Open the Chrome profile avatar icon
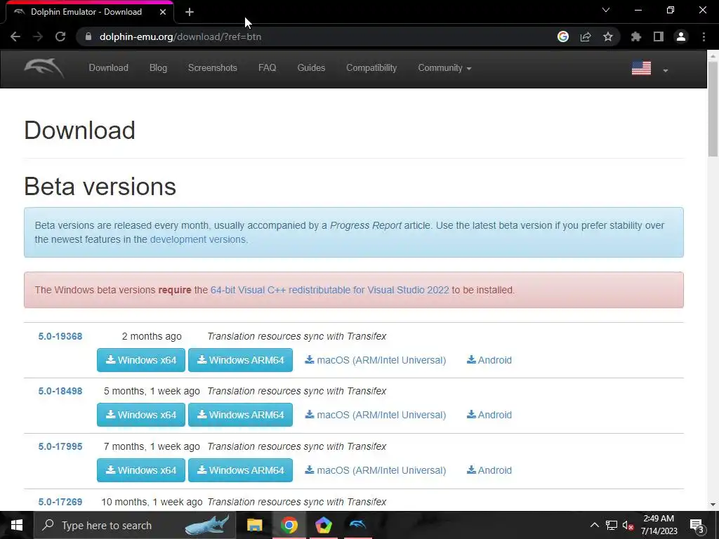719x539 pixels. pyautogui.click(x=681, y=36)
